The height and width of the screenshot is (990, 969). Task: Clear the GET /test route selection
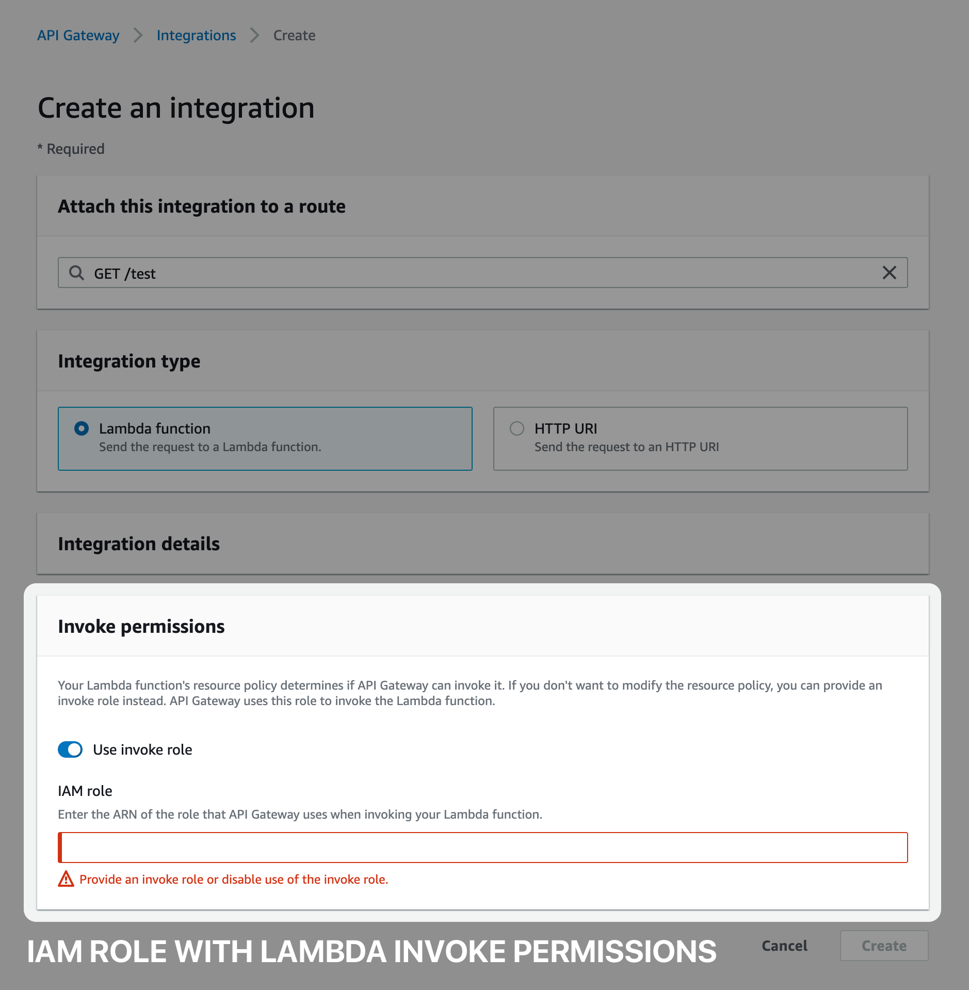click(890, 273)
